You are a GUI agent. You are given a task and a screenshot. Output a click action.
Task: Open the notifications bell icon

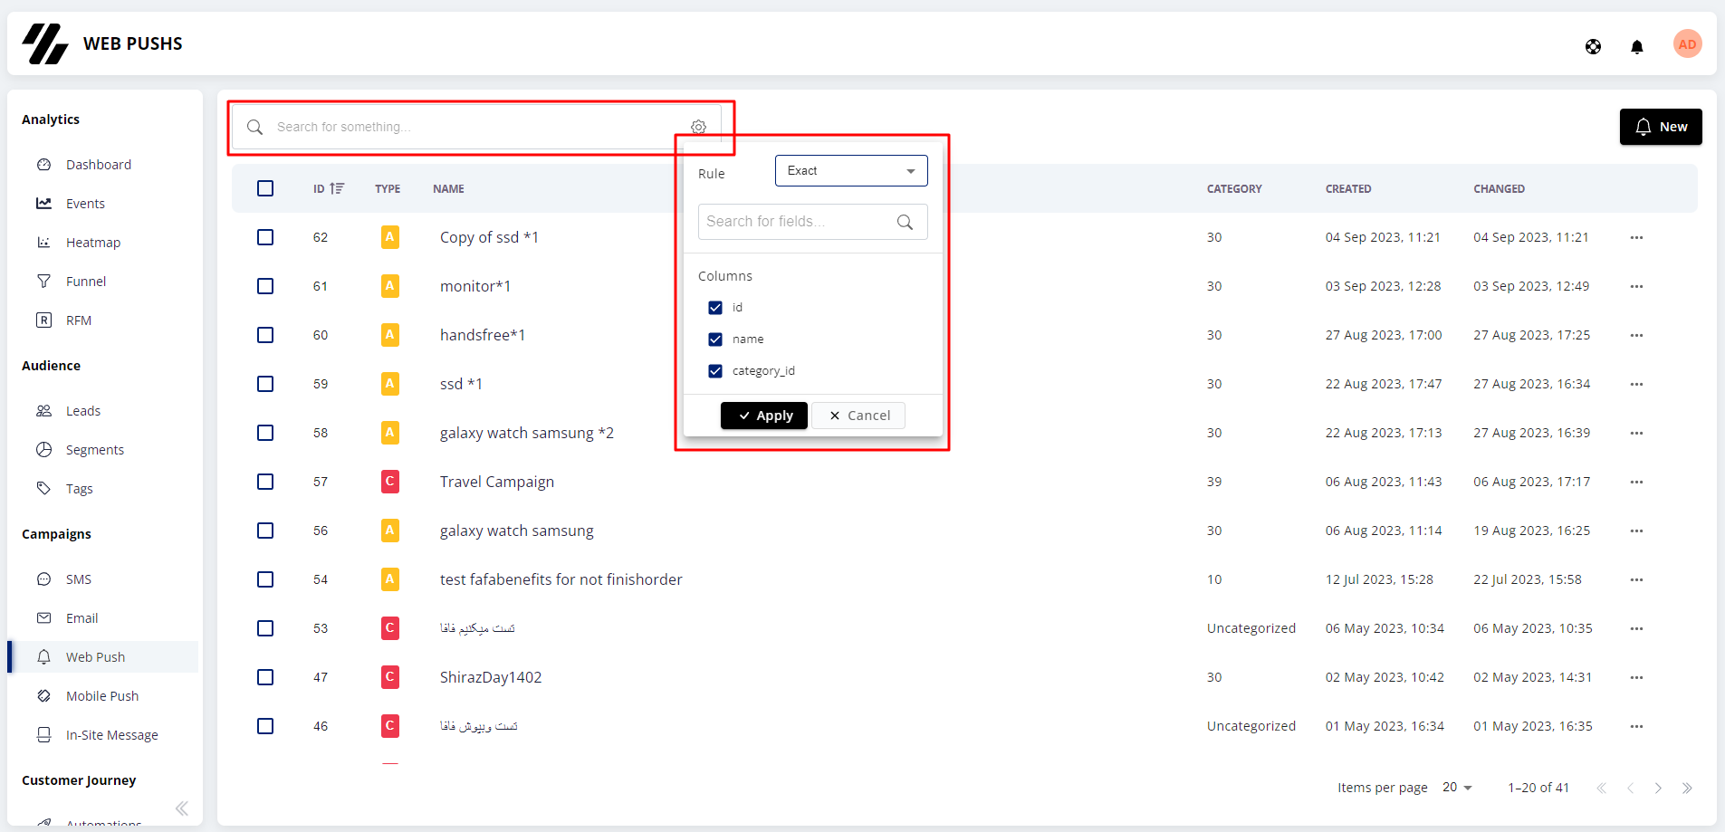point(1636,46)
